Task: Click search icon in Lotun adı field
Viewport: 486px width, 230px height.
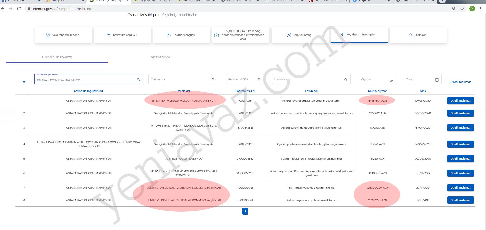Action: click(x=346, y=80)
